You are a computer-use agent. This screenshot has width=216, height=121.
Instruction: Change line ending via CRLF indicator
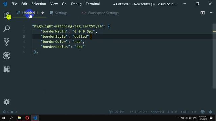click(185, 112)
